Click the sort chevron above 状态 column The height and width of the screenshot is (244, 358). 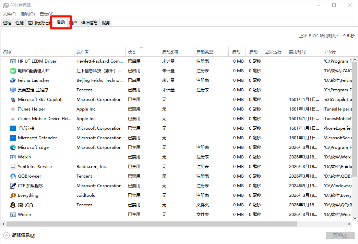click(x=142, y=47)
